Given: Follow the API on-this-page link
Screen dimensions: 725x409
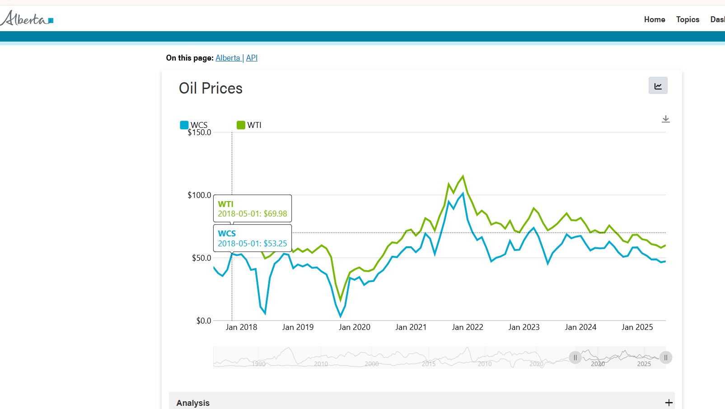Looking at the screenshot, I should pos(252,58).
